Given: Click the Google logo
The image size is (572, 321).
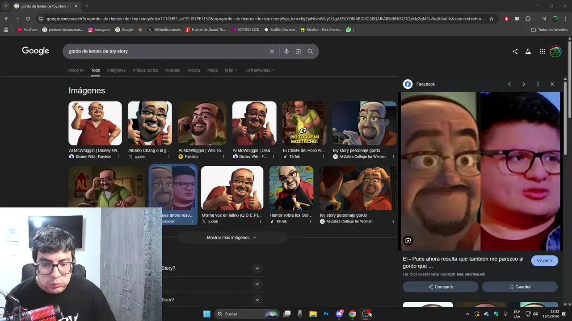Looking at the screenshot, I should (35, 51).
